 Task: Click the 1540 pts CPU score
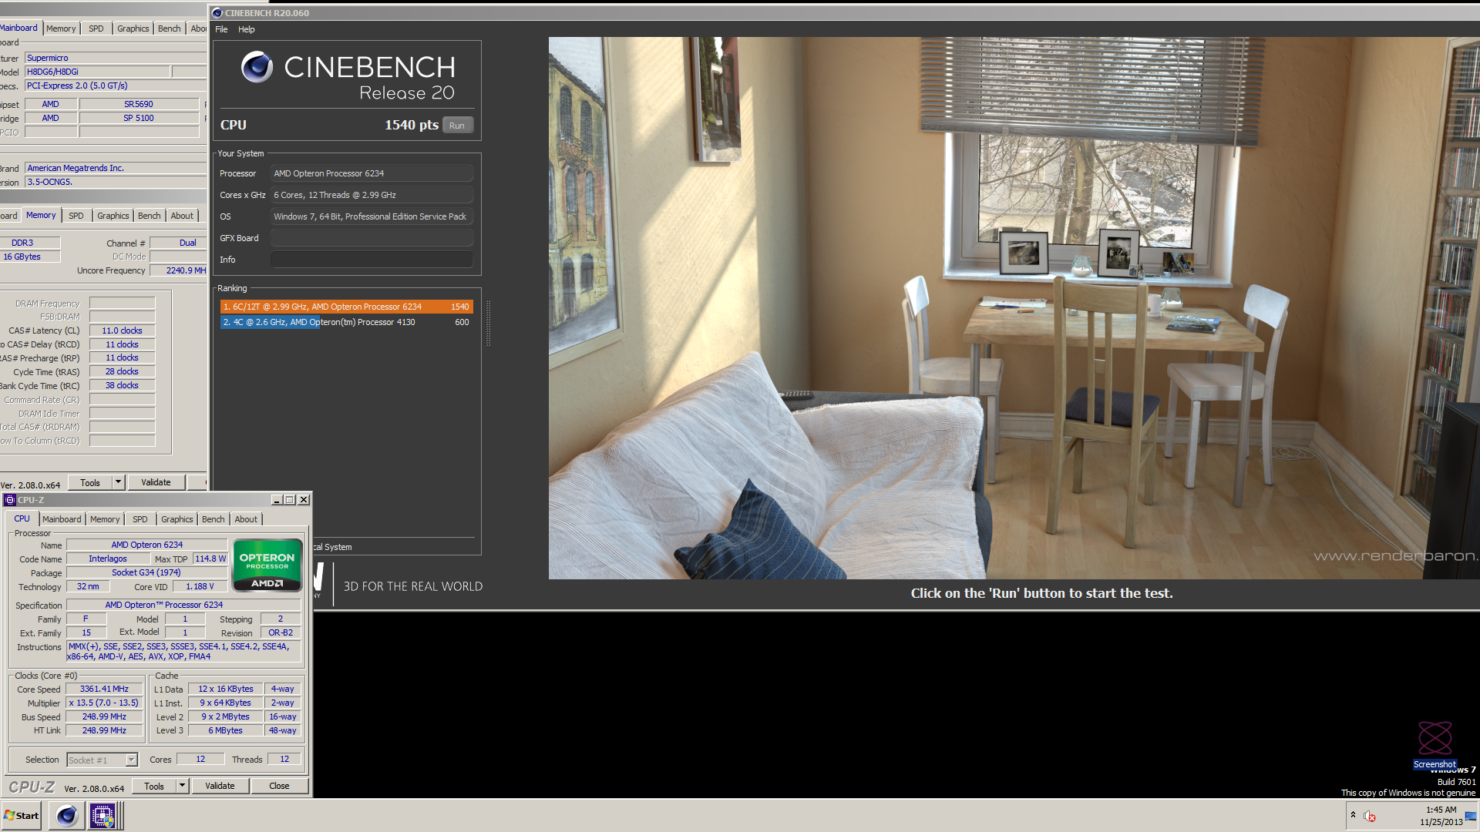[x=411, y=125]
